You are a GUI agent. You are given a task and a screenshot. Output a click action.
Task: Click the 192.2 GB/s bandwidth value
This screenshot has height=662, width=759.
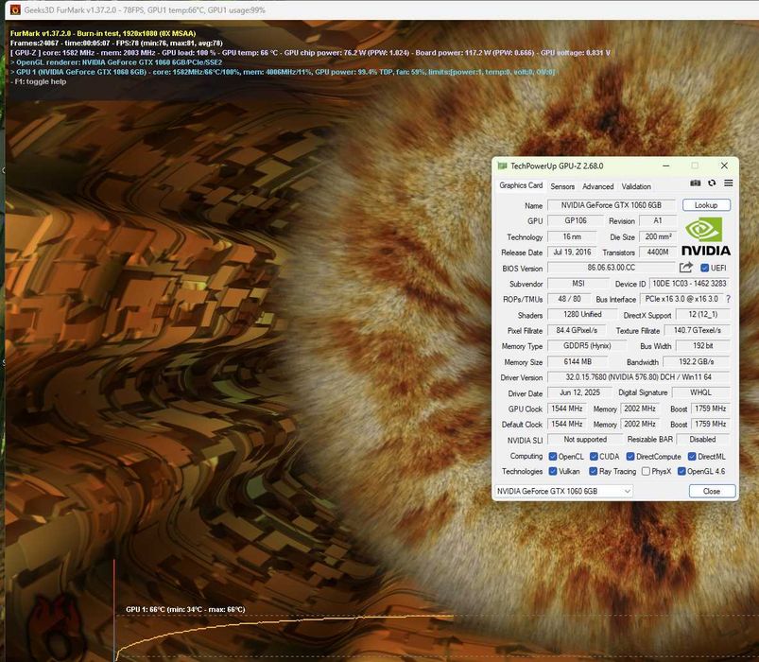click(696, 362)
